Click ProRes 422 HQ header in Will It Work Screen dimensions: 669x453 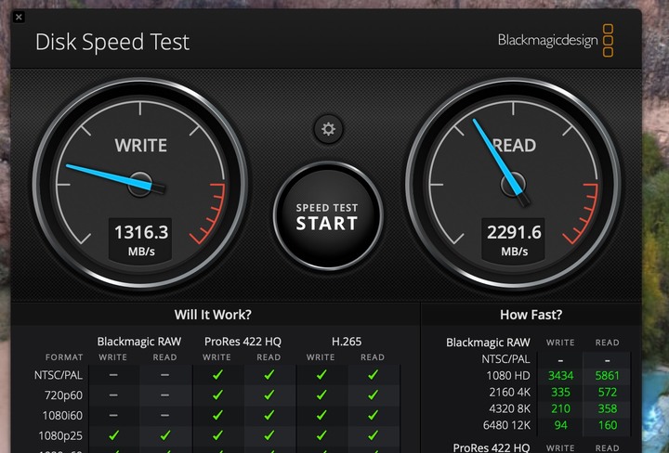[243, 342]
